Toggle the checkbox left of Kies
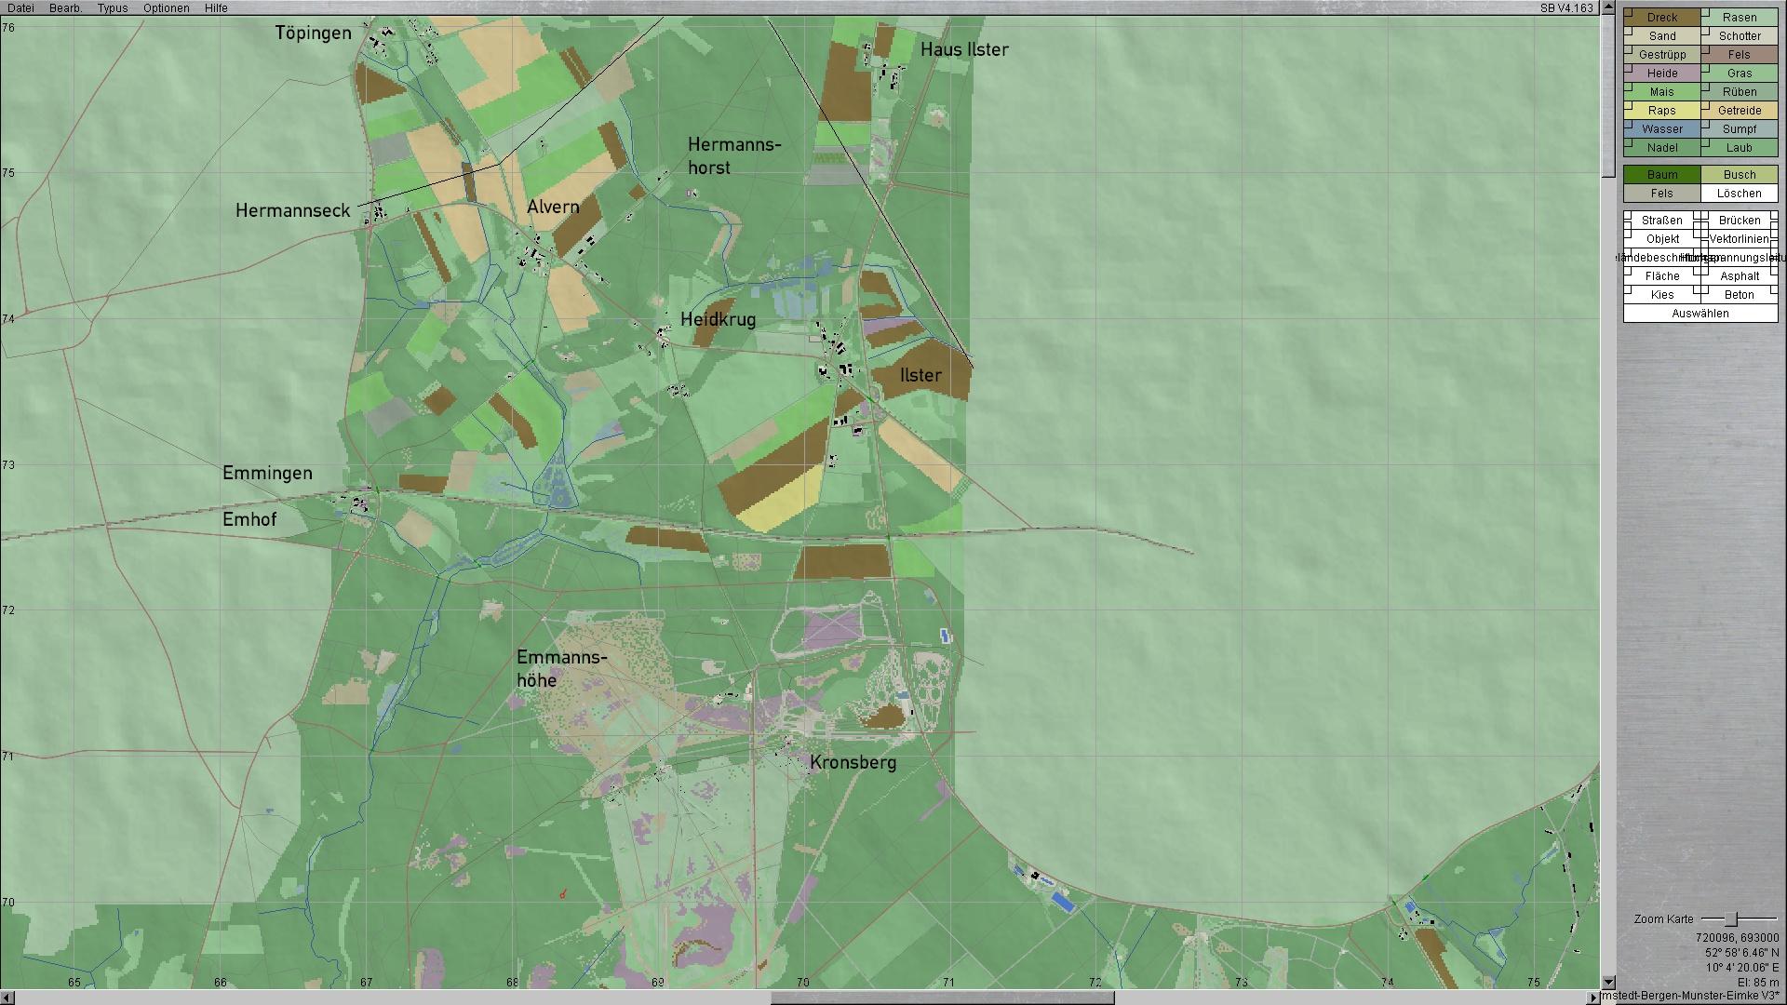This screenshot has height=1005, width=1787. [x=1629, y=291]
